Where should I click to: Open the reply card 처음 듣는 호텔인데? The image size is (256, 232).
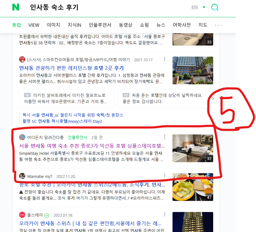point(165,98)
